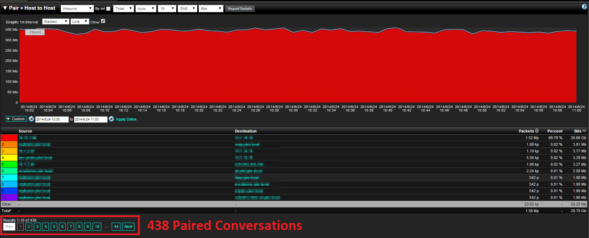The width and height of the screenshot is (589, 238).
Task: Click the 23.63 kp other packets value
Action: [x=531, y=204]
